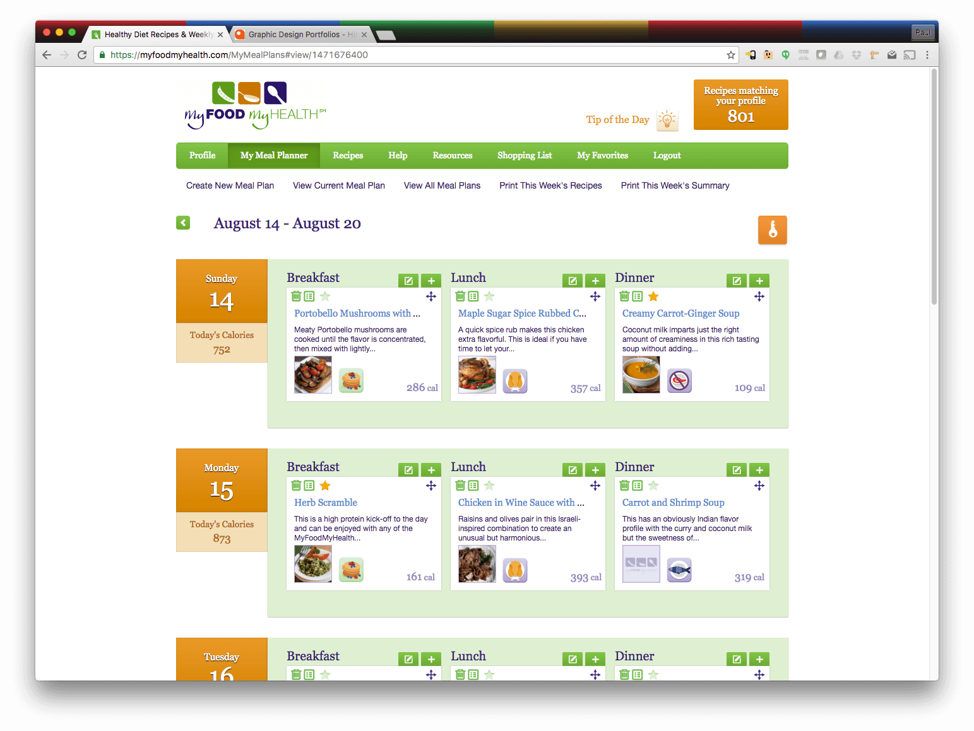Screen dimensions: 974x731
Task: Add a recipe to Sunday Lunch
Action: [x=595, y=281]
